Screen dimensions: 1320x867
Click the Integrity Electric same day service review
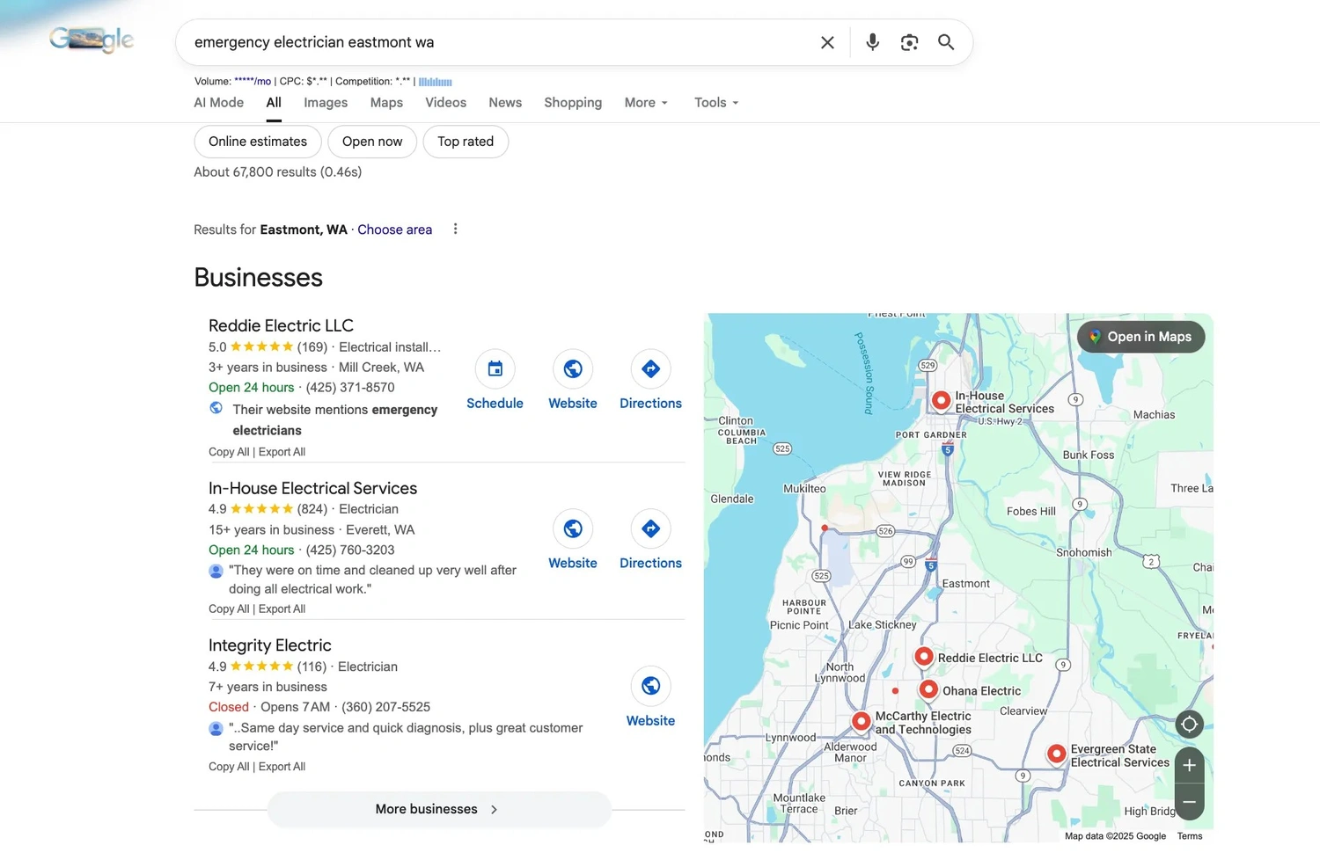(406, 737)
